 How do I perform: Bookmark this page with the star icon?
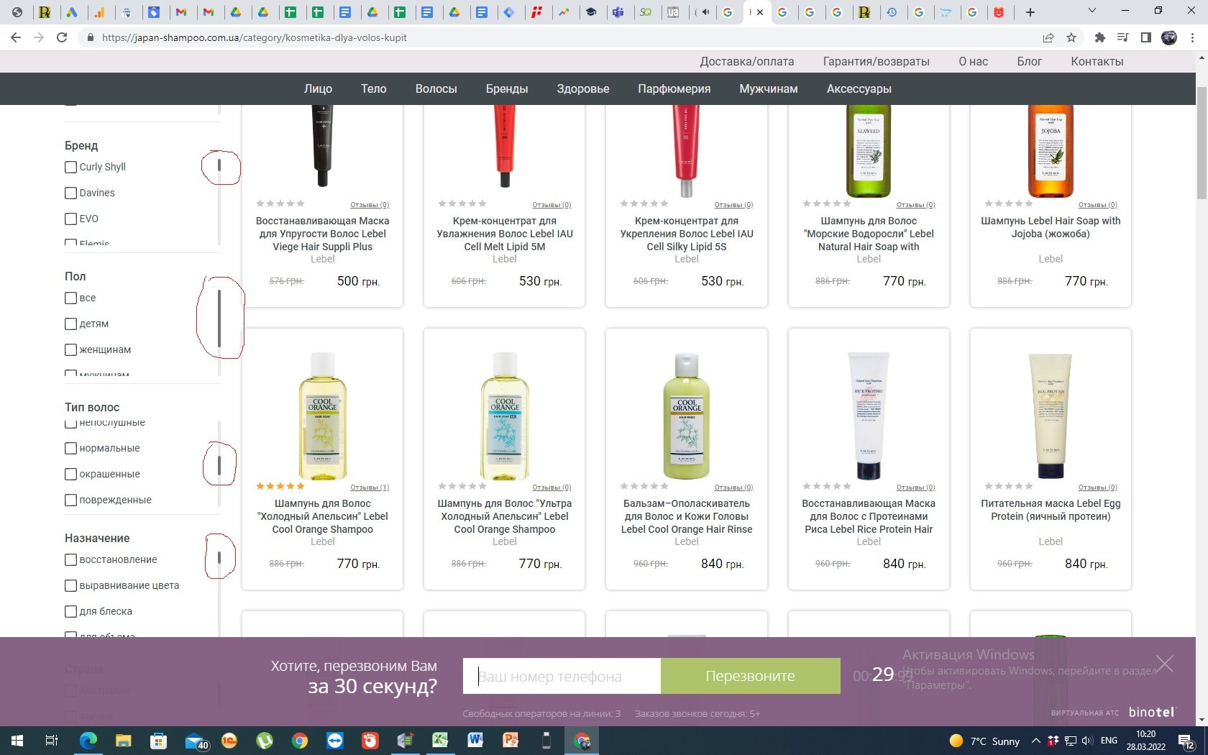1071,37
